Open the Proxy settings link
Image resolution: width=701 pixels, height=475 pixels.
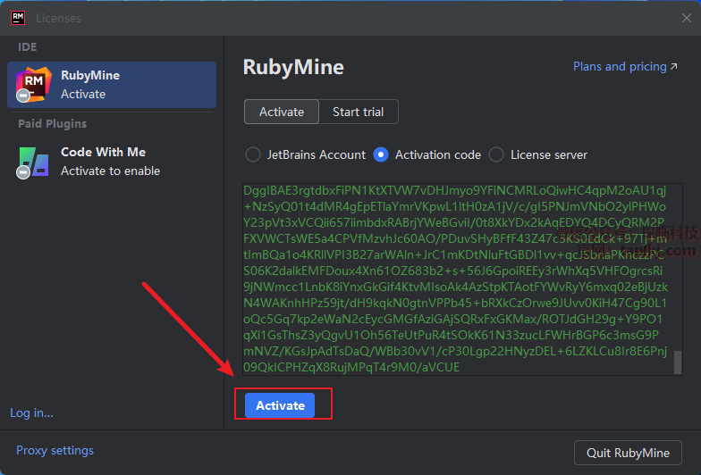pyautogui.click(x=55, y=450)
